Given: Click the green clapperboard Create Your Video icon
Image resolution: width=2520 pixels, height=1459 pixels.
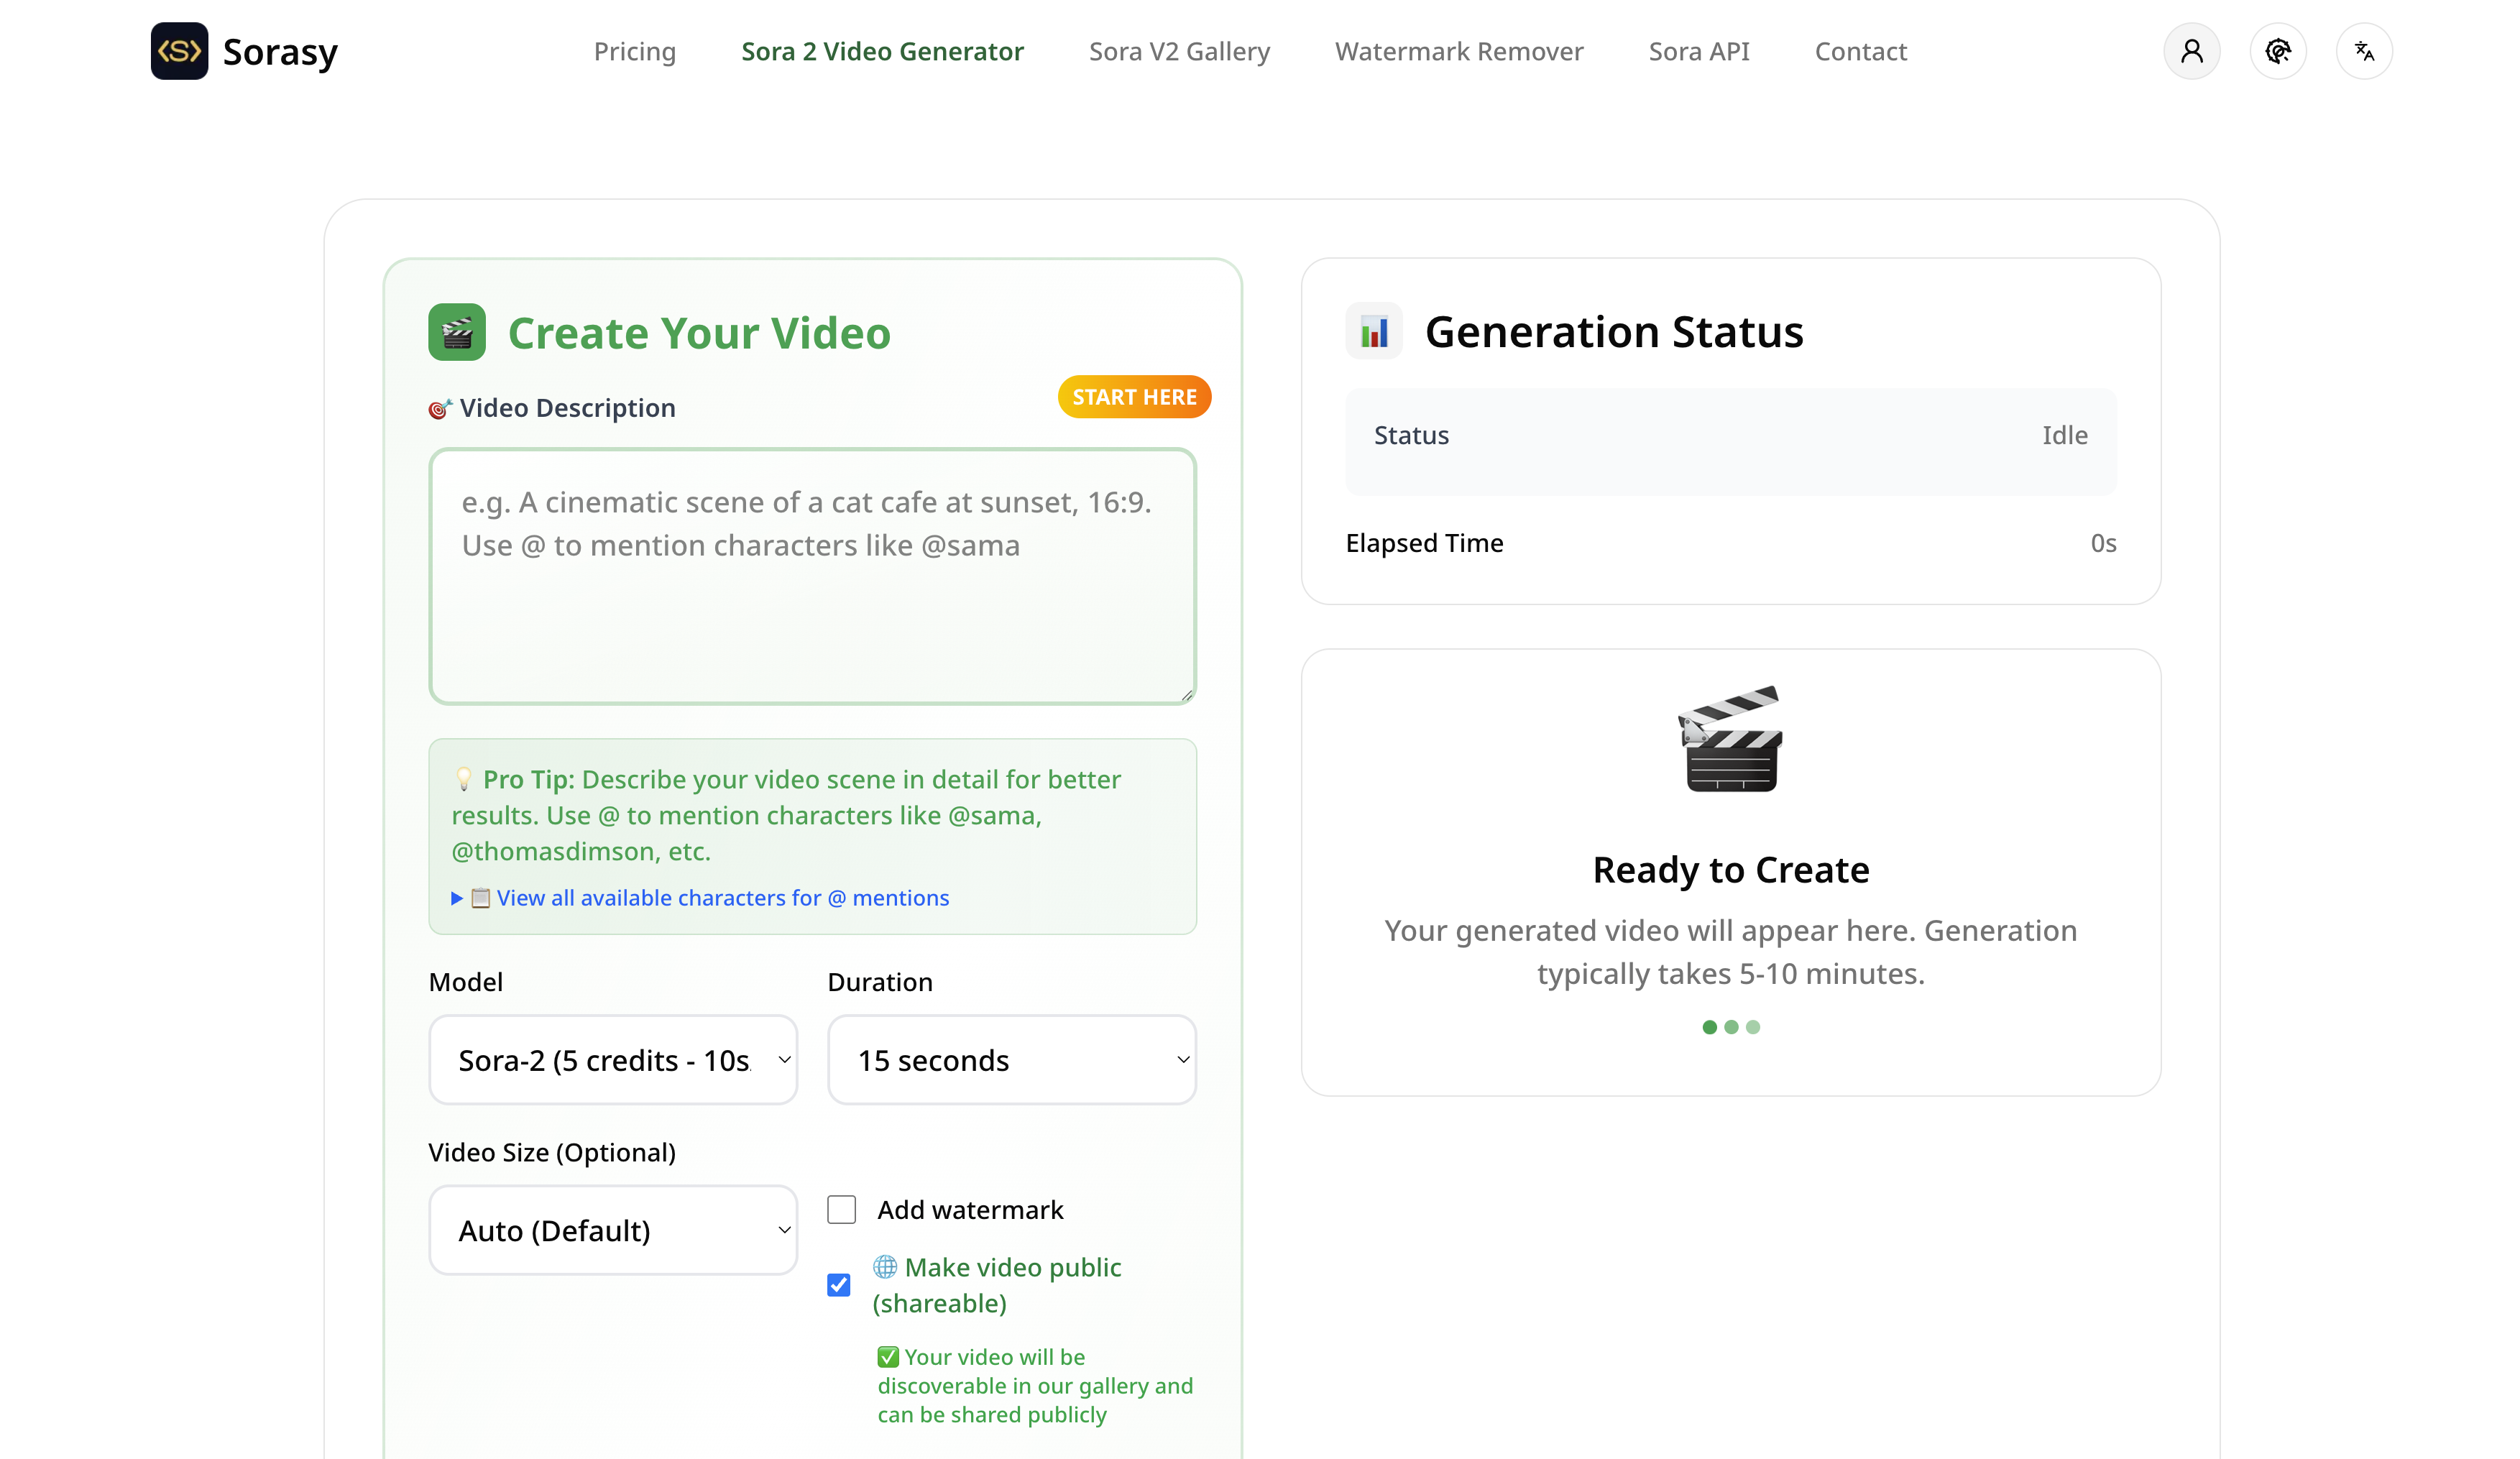Looking at the screenshot, I should [x=457, y=332].
